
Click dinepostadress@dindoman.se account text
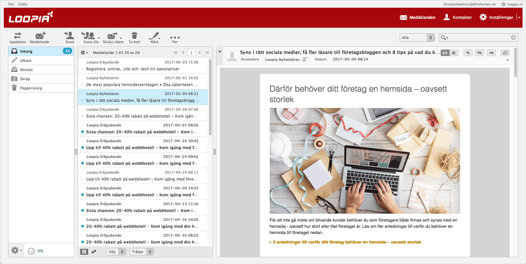point(470,4)
